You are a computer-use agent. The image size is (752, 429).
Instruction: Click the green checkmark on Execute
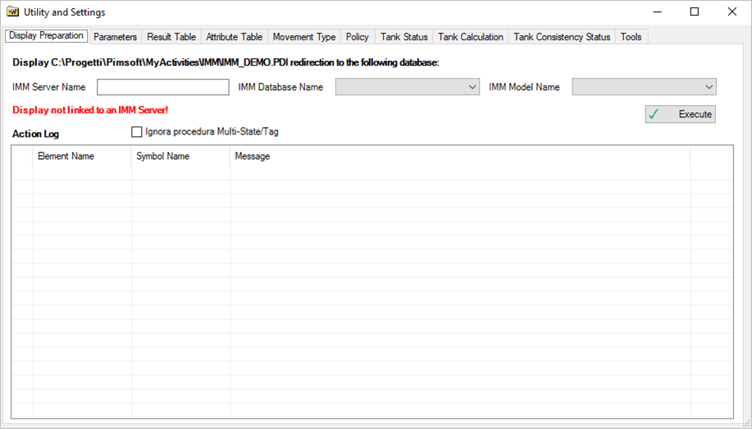coord(654,114)
